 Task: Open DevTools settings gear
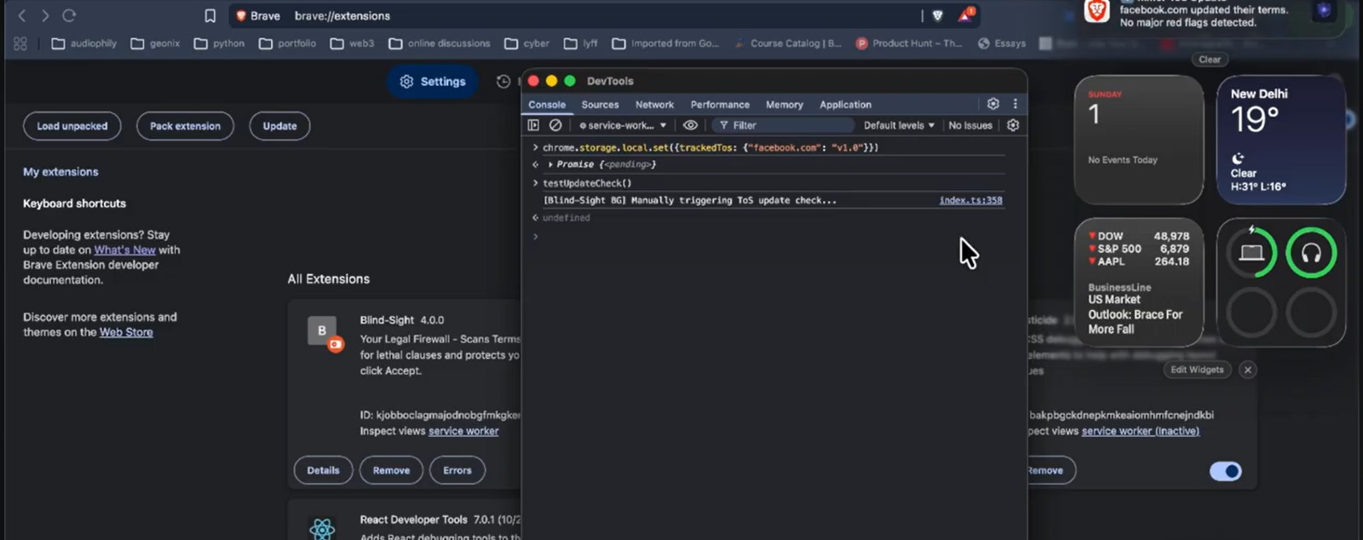[993, 103]
